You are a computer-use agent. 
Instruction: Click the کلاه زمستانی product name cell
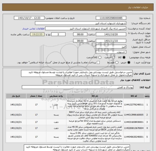tap(95, 115)
